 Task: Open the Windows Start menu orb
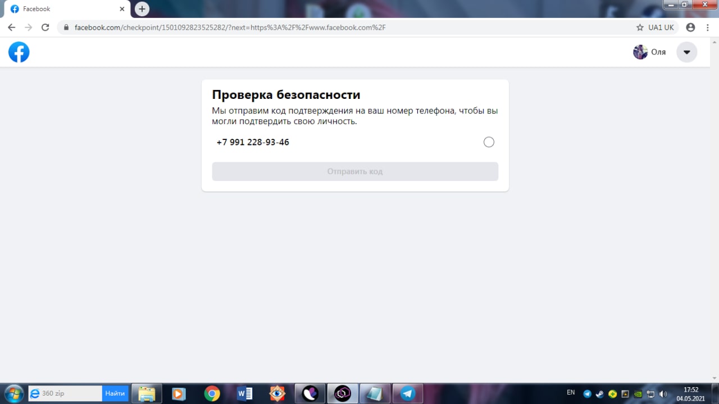point(13,393)
